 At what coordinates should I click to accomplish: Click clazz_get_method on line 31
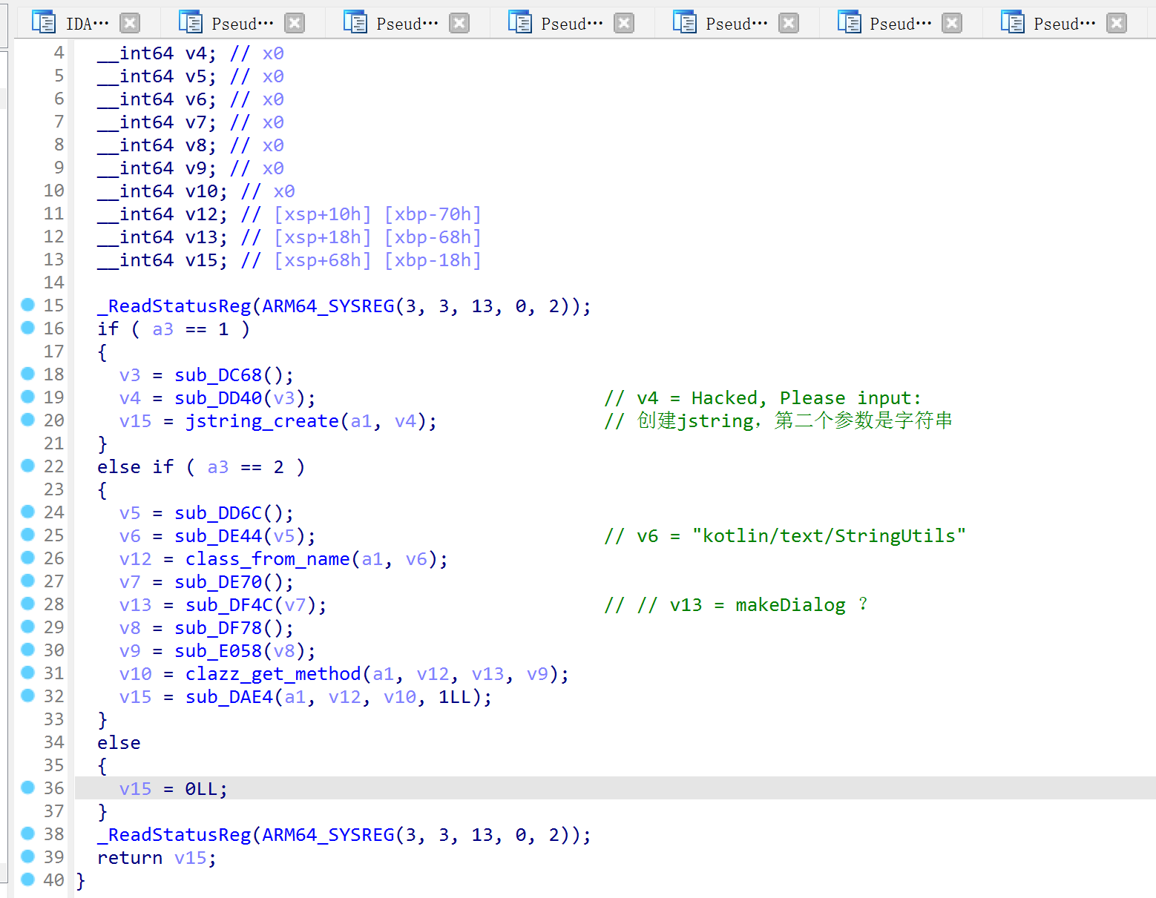[272, 674]
